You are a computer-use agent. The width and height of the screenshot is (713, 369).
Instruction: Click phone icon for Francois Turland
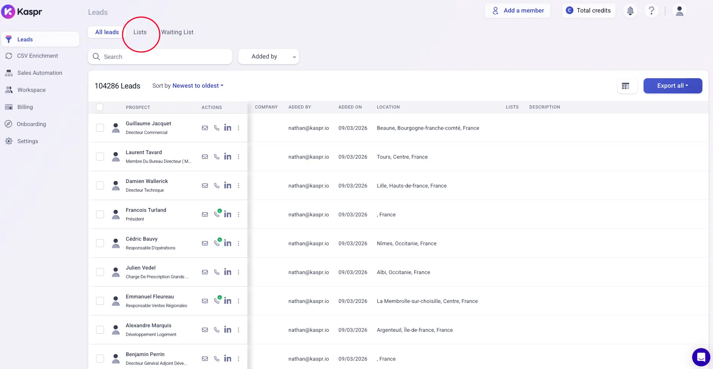[x=217, y=214]
